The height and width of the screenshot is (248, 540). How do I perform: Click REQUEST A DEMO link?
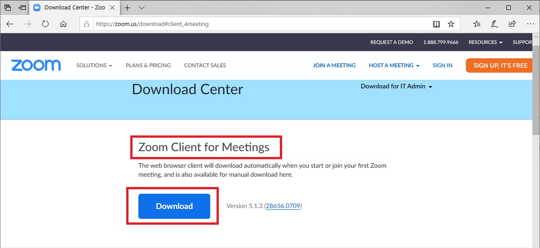point(392,42)
